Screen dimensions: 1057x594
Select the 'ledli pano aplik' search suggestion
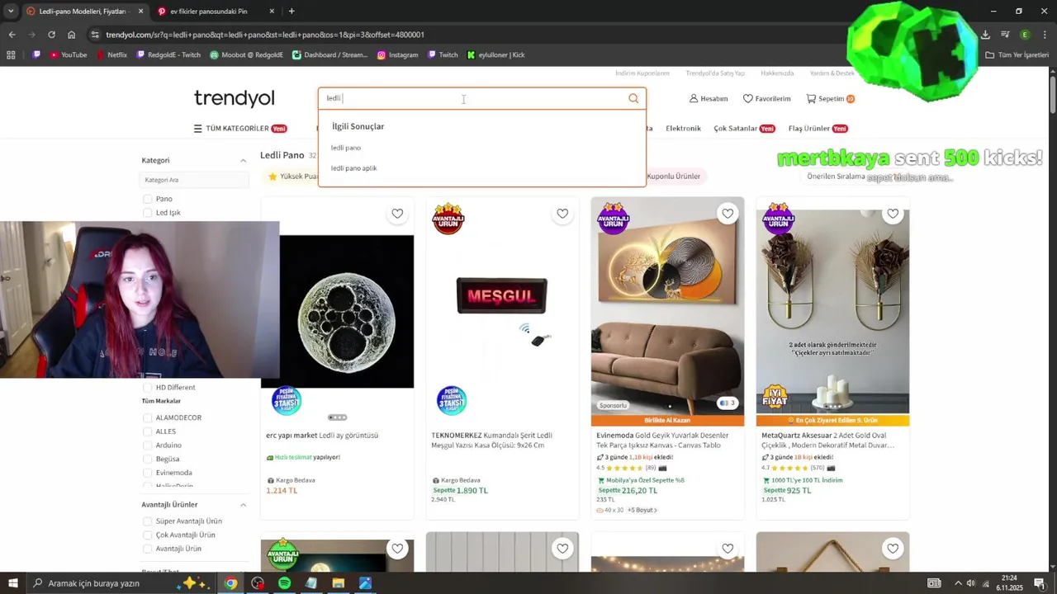354,168
